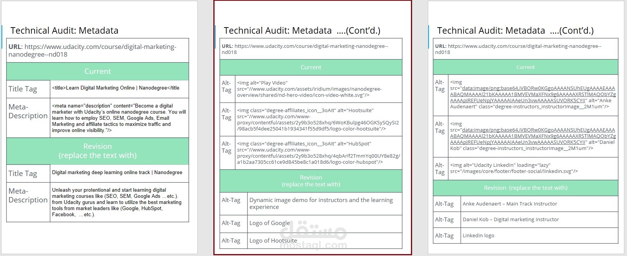Select URL cell above the "Play Video" table
Image resolution: width=627 pixels, height=256 pixels.
pyautogui.click(x=311, y=49)
